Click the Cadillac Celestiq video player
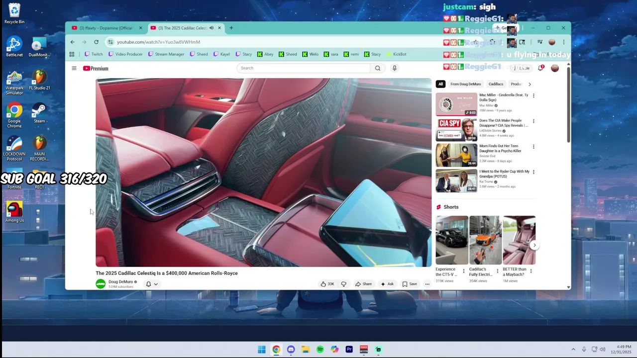The height and width of the screenshot is (358, 637). click(x=264, y=173)
